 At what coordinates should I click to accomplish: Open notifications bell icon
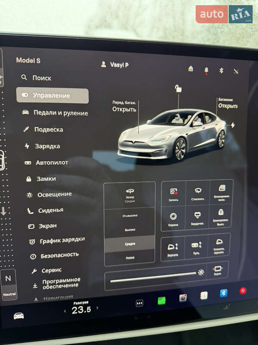coord(206,70)
